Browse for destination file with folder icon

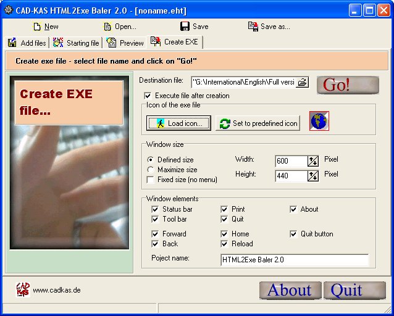pos(302,81)
